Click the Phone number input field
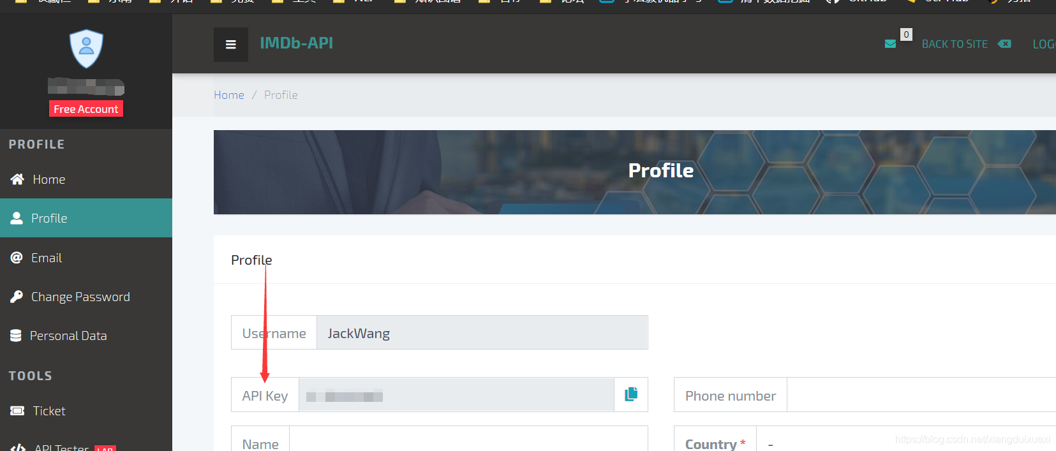 pyautogui.click(x=921, y=394)
